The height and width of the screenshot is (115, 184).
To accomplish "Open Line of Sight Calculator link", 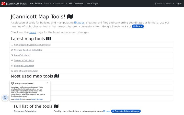I will pos(26,71).
